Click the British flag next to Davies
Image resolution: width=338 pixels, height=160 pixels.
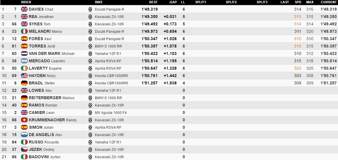coord(24,9)
